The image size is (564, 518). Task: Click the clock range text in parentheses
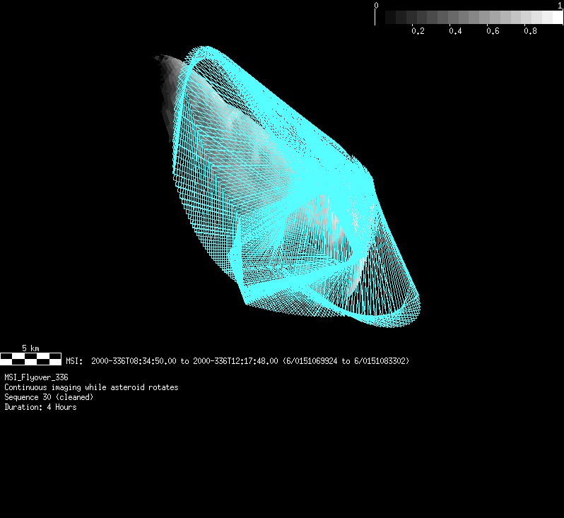346,361
